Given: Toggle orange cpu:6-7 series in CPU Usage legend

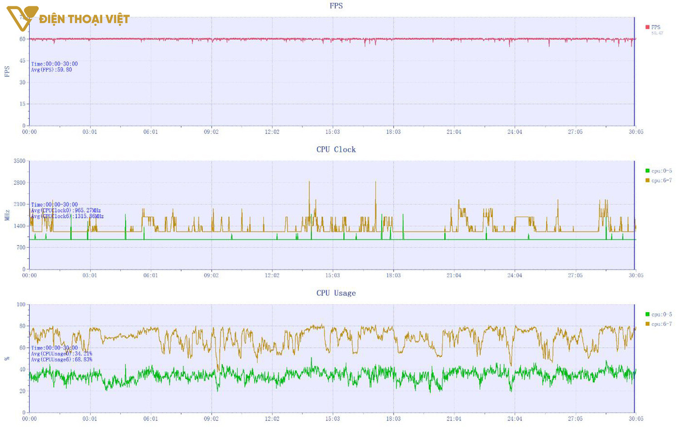Looking at the screenshot, I should pos(647,324).
